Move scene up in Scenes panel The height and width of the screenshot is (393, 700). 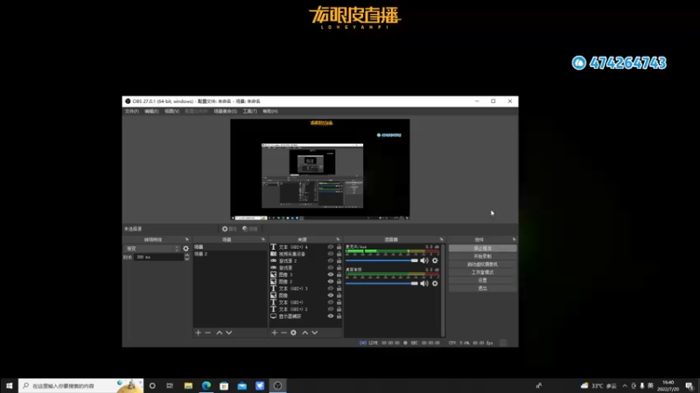[x=220, y=333]
